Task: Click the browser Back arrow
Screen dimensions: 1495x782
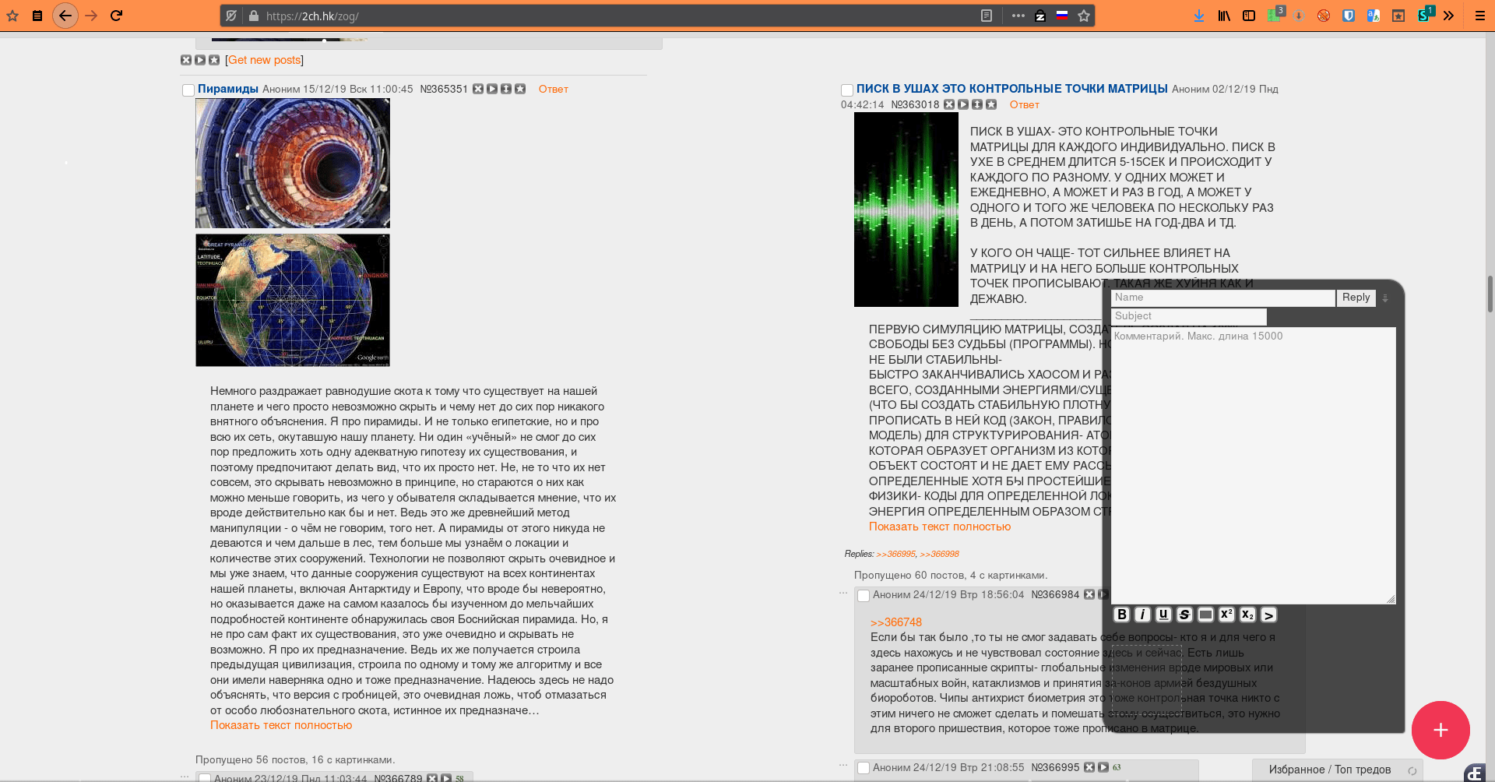Action: [65, 16]
